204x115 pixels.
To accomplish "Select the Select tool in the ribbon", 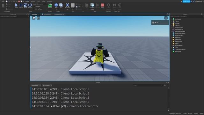I will (x=16, y=6).
